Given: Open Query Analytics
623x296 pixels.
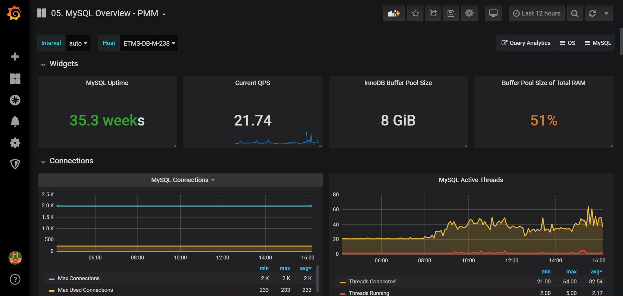Looking at the screenshot, I should click(x=525, y=43).
